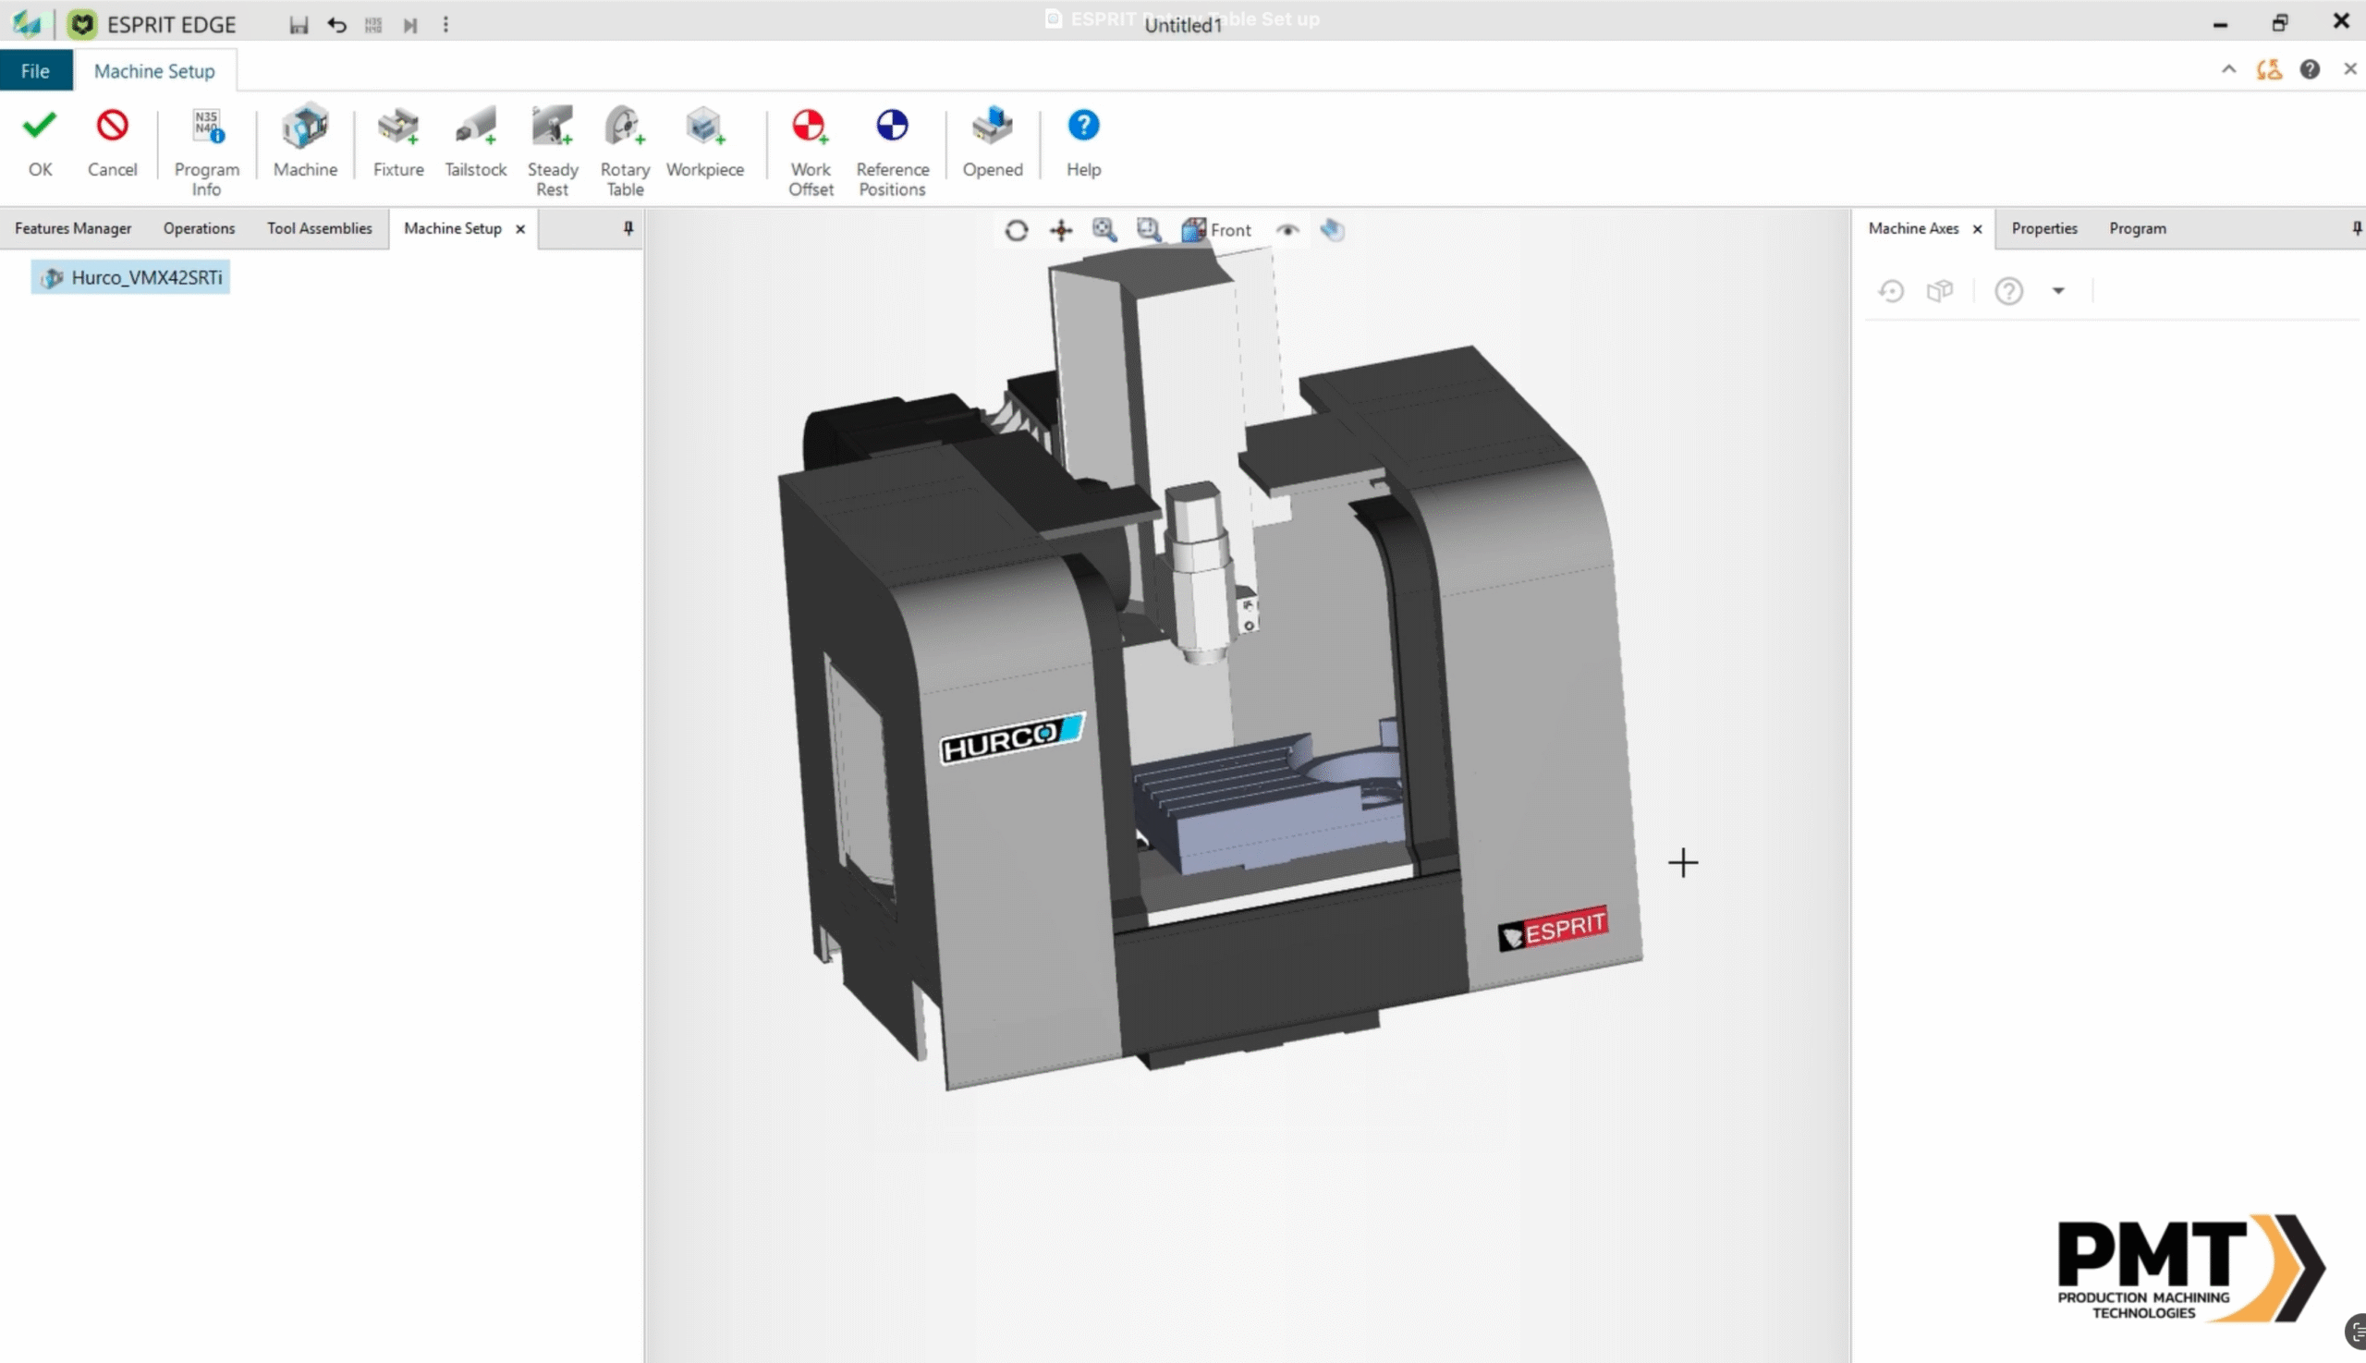Add a Rotary Table
This screenshot has height=1363, width=2366.
tap(625, 152)
